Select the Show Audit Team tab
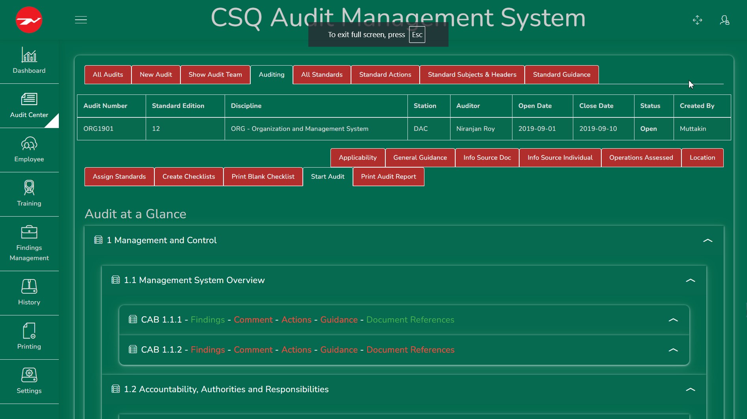The width and height of the screenshot is (747, 419). (215, 75)
